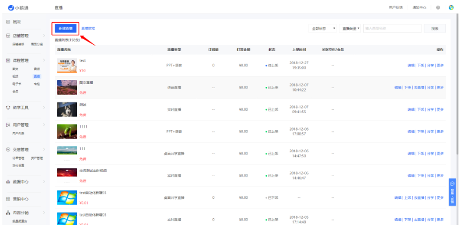Click the 数据中心 chart icon
This screenshot has width=459, height=225.
point(8,181)
